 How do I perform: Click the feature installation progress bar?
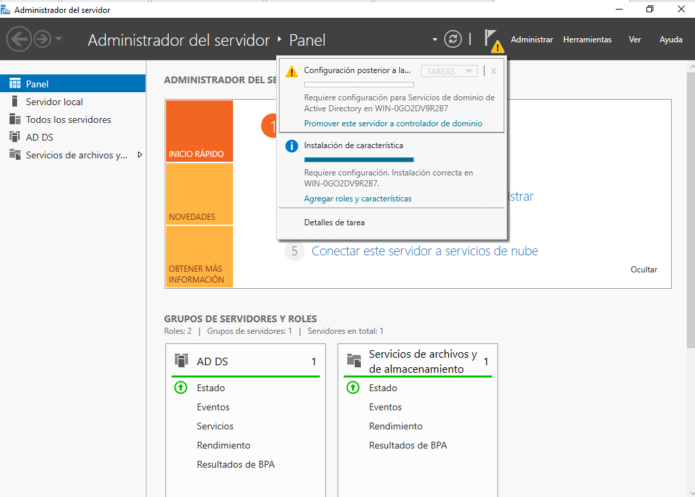click(x=359, y=158)
